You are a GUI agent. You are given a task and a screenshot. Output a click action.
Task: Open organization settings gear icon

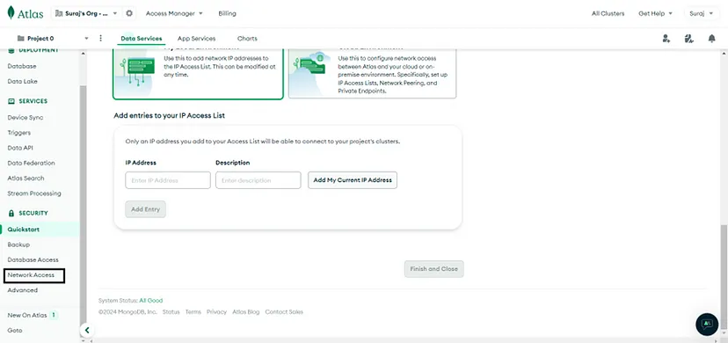pos(129,13)
